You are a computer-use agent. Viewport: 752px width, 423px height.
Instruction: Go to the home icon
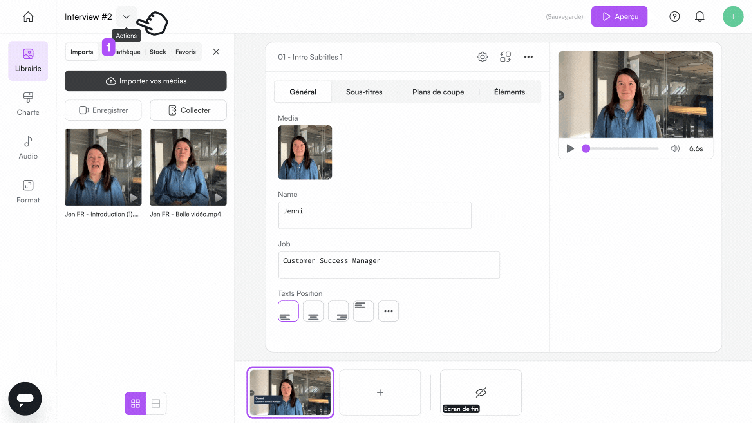(x=28, y=16)
